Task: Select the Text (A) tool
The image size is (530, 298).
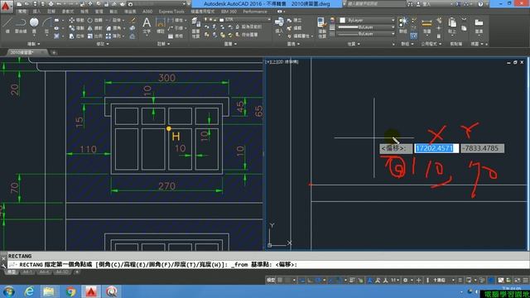Action: 147,26
